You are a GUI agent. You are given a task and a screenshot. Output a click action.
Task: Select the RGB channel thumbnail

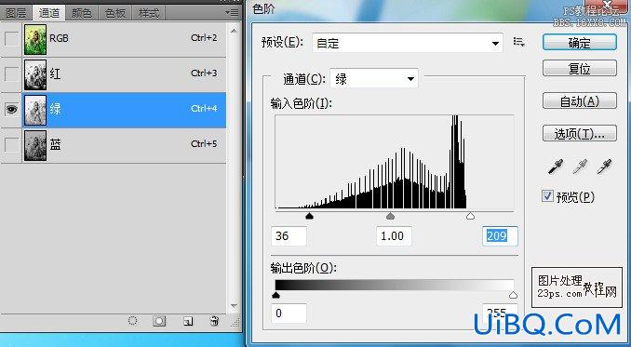(x=35, y=39)
